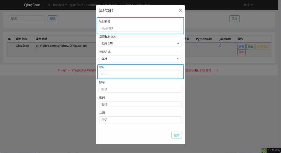Image resolution: width=281 pixels, height=153 pixels.
Task: Expand the 白盒审计 menu
Action: (x=92, y=5)
